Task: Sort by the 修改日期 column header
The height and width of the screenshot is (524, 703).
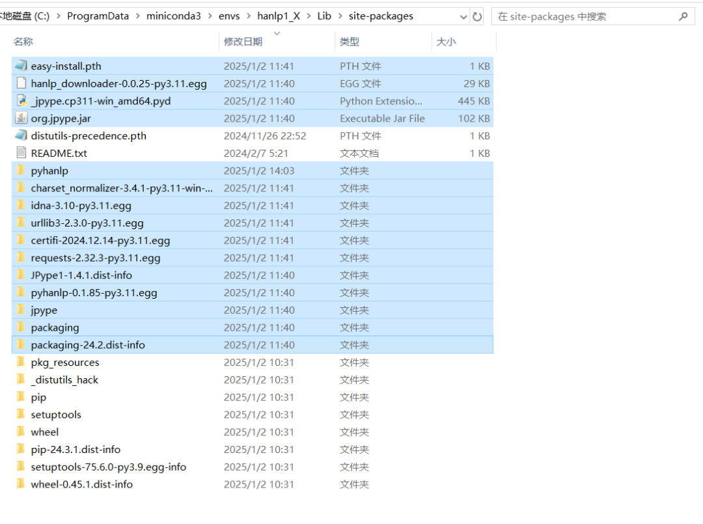Action: (x=243, y=42)
